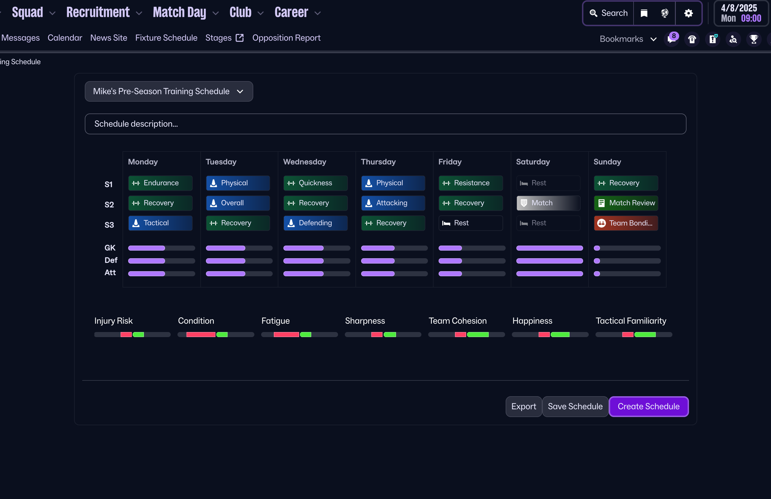Screen dimensions: 771x499
Task: Open the Opposition Report tab
Action: 286,38
